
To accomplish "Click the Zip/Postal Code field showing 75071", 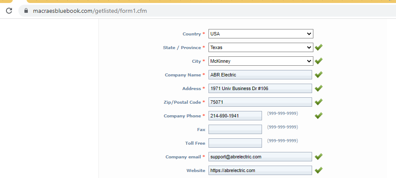I will click(260, 102).
